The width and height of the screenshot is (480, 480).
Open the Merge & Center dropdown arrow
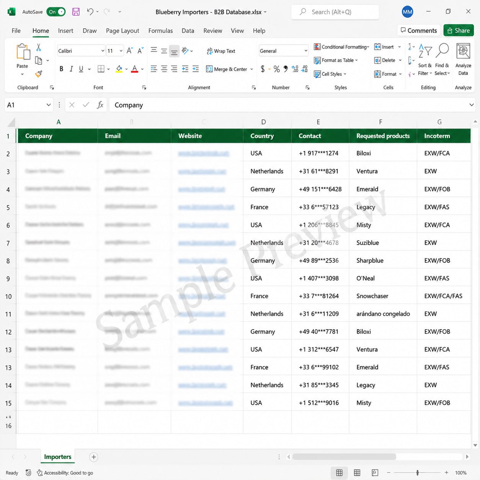click(x=251, y=69)
